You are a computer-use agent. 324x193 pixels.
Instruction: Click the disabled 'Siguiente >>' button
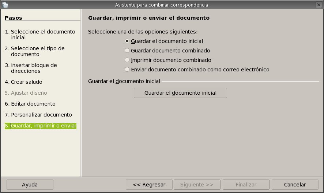pyautogui.click(x=197, y=185)
